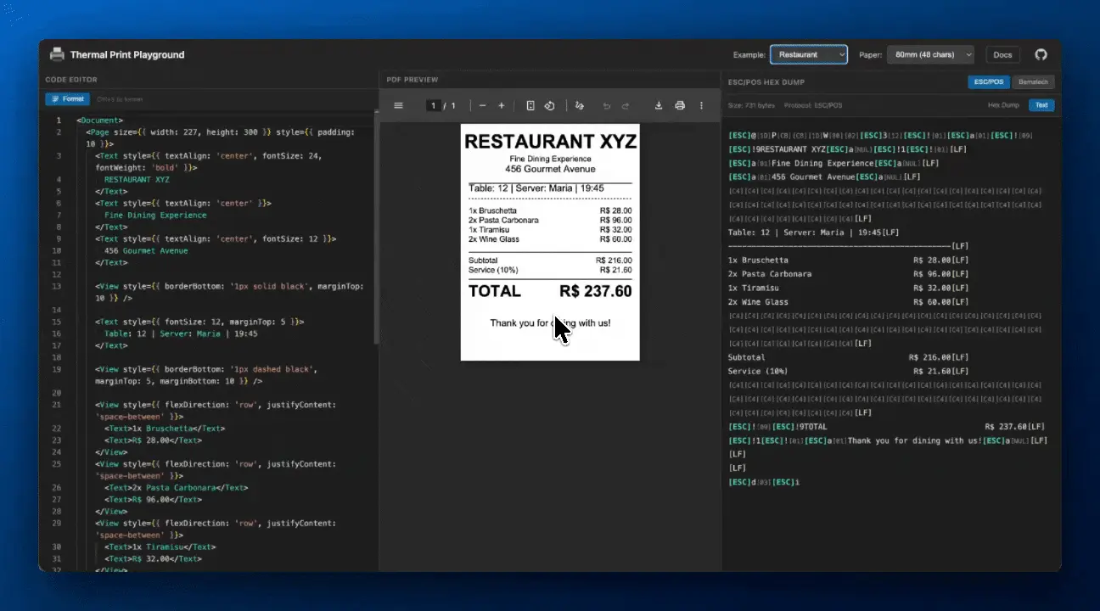Download the receipt PDF

[x=658, y=106]
